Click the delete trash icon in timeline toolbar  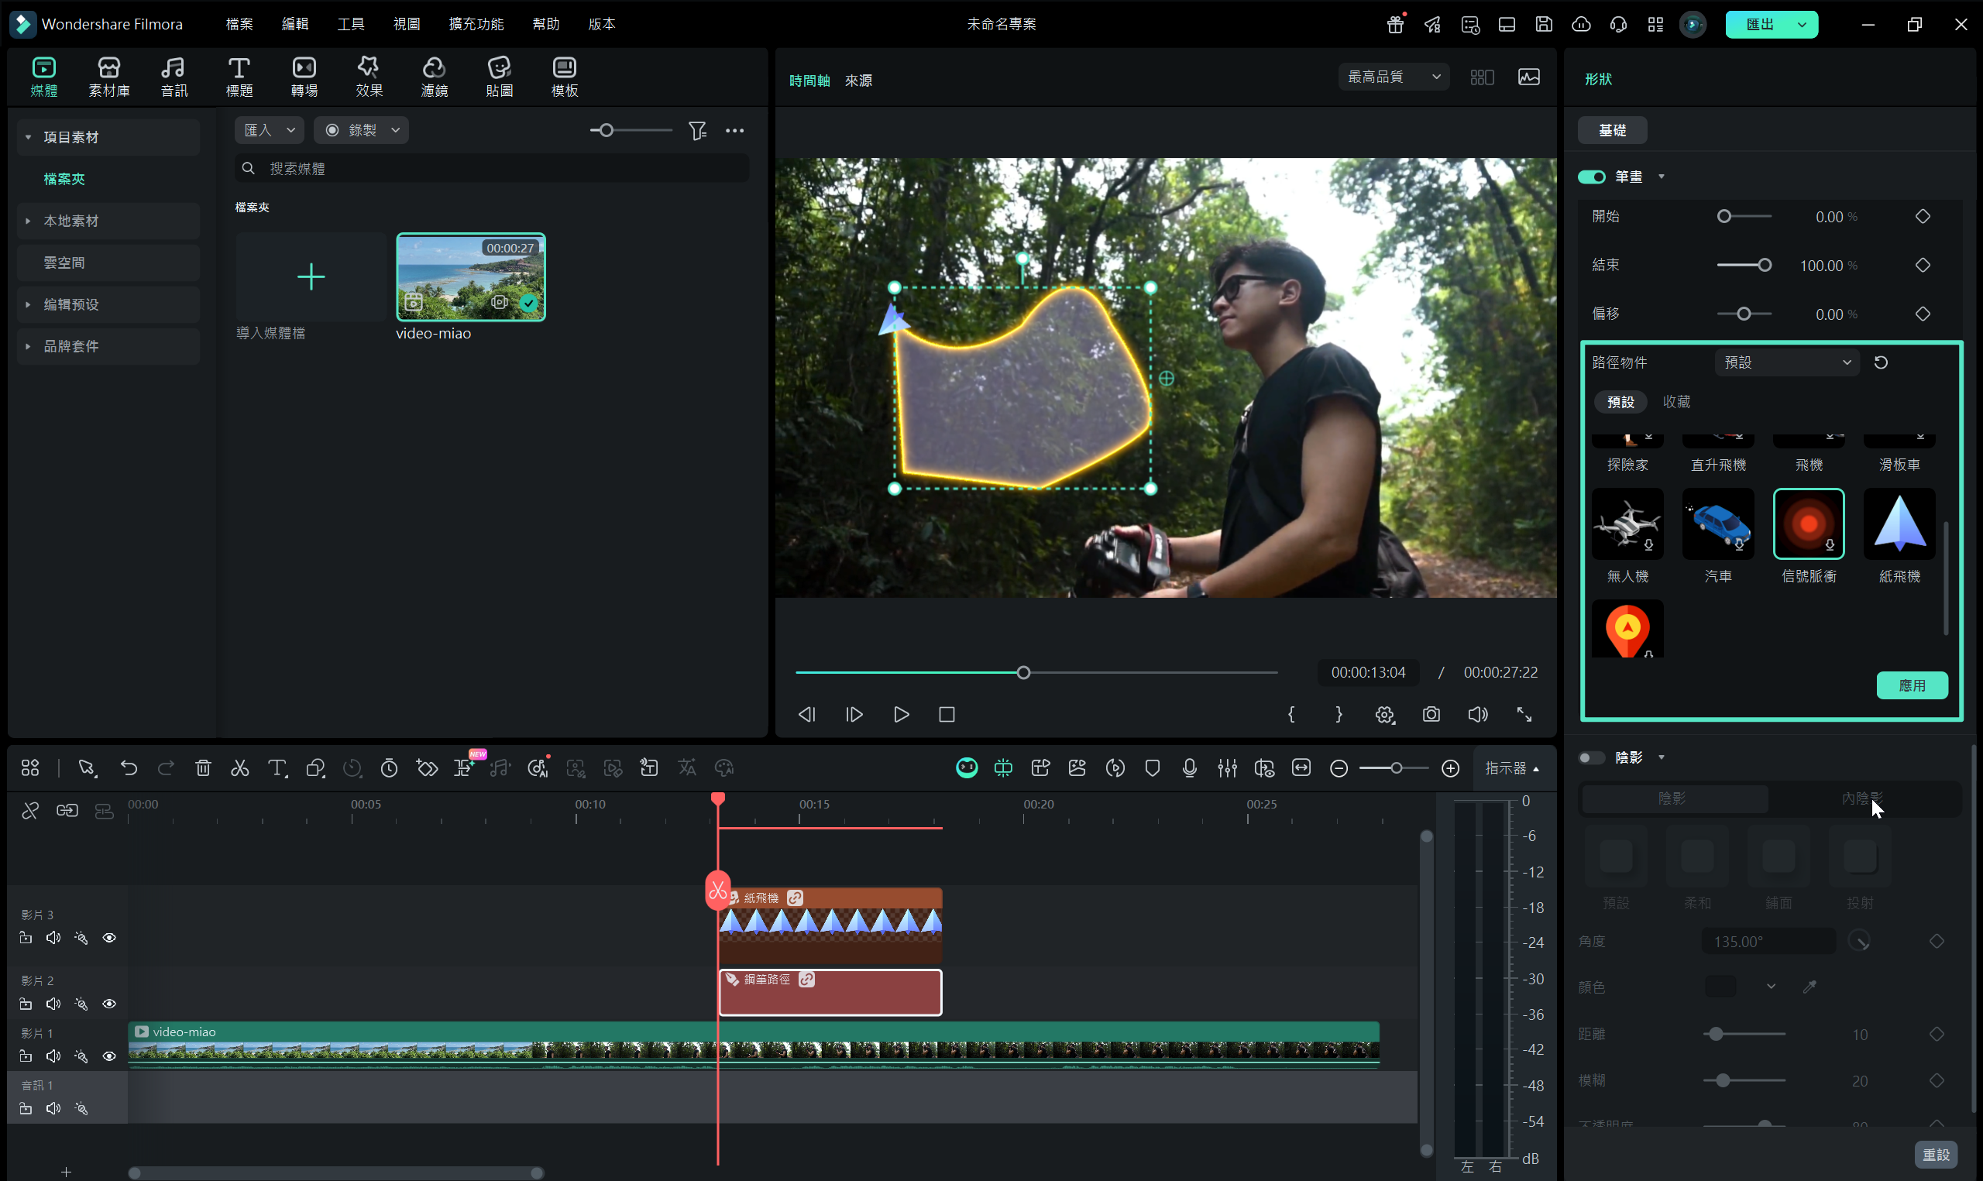pos(203,768)
